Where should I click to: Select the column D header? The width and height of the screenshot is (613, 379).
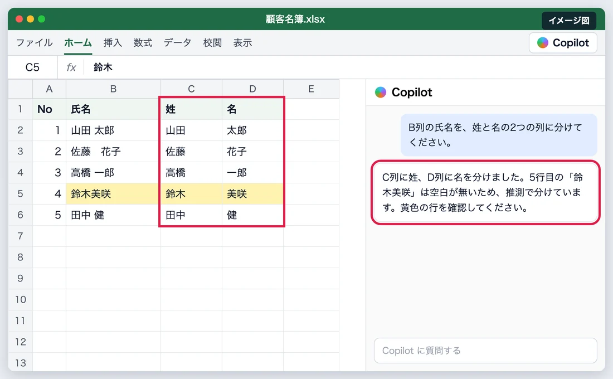[252, 89]
